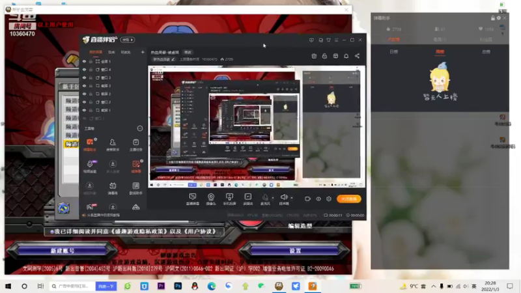Select the 窗口 4 source row
The height and width of the screenshot is (293, 521).
pyautogui.click(x=113, y=70)
